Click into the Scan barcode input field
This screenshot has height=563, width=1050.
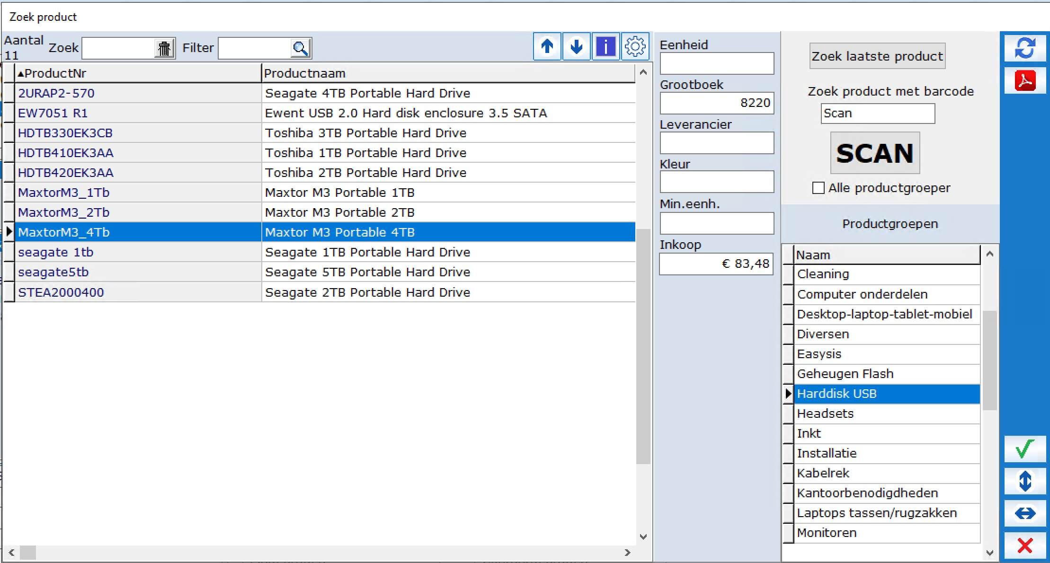click(877, 114)
